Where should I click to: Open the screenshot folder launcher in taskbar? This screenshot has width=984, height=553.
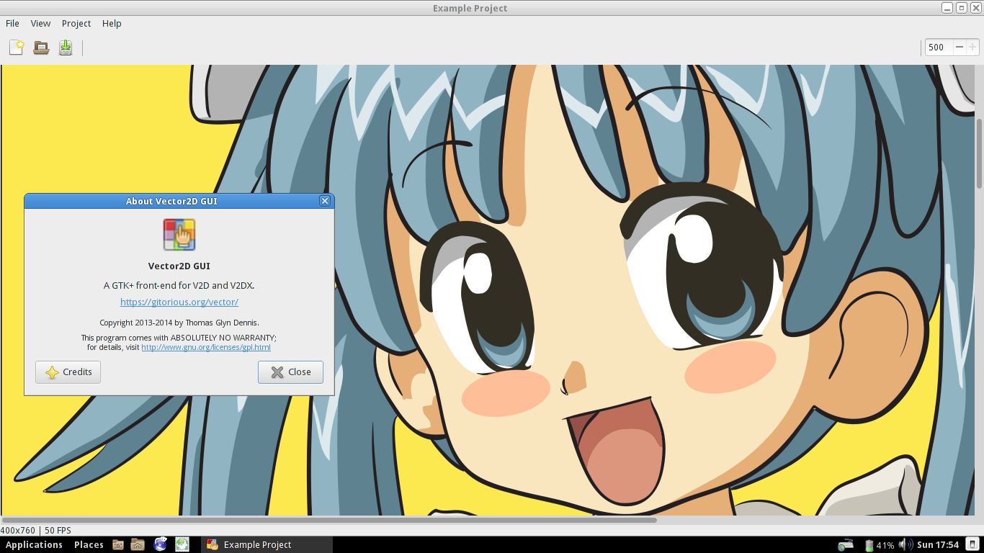118,544
